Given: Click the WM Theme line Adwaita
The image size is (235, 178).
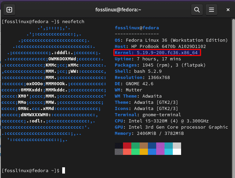Looking at the screenshot, I should (x=138, y=96).
